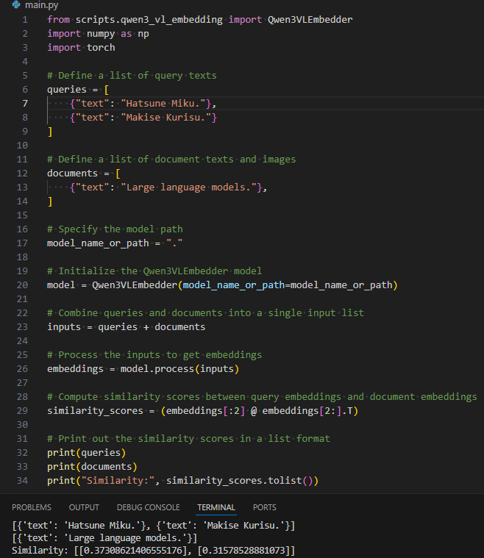Click the Qwen3VLEmbedder import name on line 1
This screenshot has width=484, height=558.
(x=310, y=20)
